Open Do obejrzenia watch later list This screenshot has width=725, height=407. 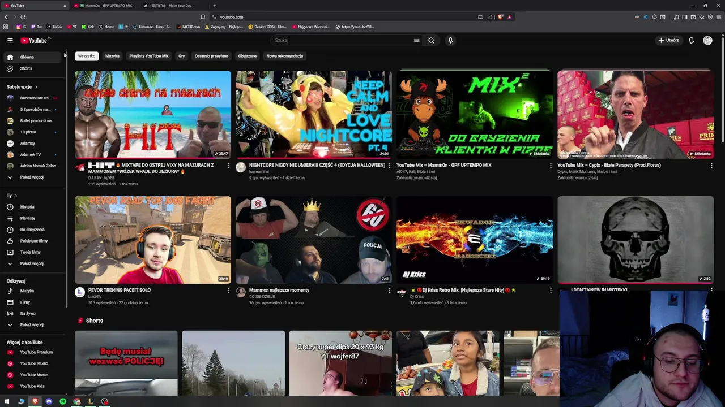(32, 230)
